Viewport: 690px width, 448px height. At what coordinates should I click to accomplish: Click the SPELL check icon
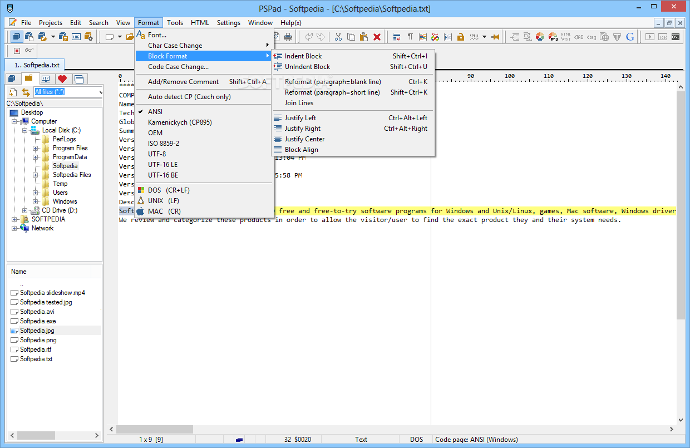pos(474,37)
